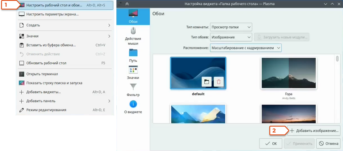
Task: Select Обновить рабочий стол
Action: coord(65,63)
